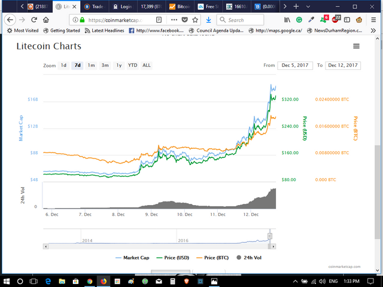383x287 pixels.
Task: Toggle the sidebar view icon
Action: click(x=347, y=20)
